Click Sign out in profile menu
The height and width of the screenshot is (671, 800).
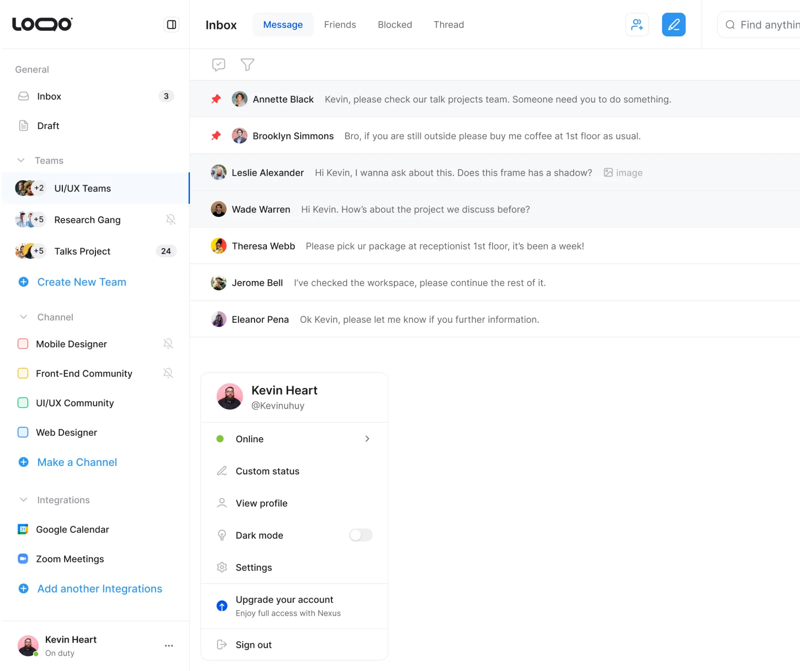[253, 645]
